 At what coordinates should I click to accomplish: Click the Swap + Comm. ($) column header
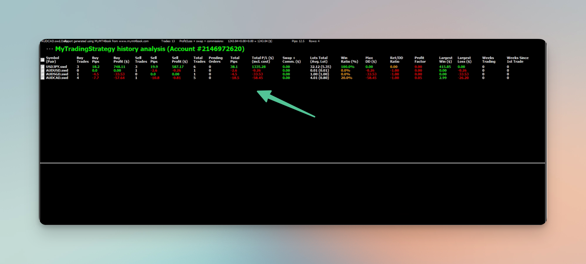292,60
